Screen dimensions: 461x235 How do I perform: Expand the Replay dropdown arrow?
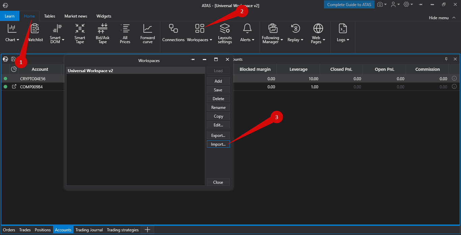(x=302, y=40)
